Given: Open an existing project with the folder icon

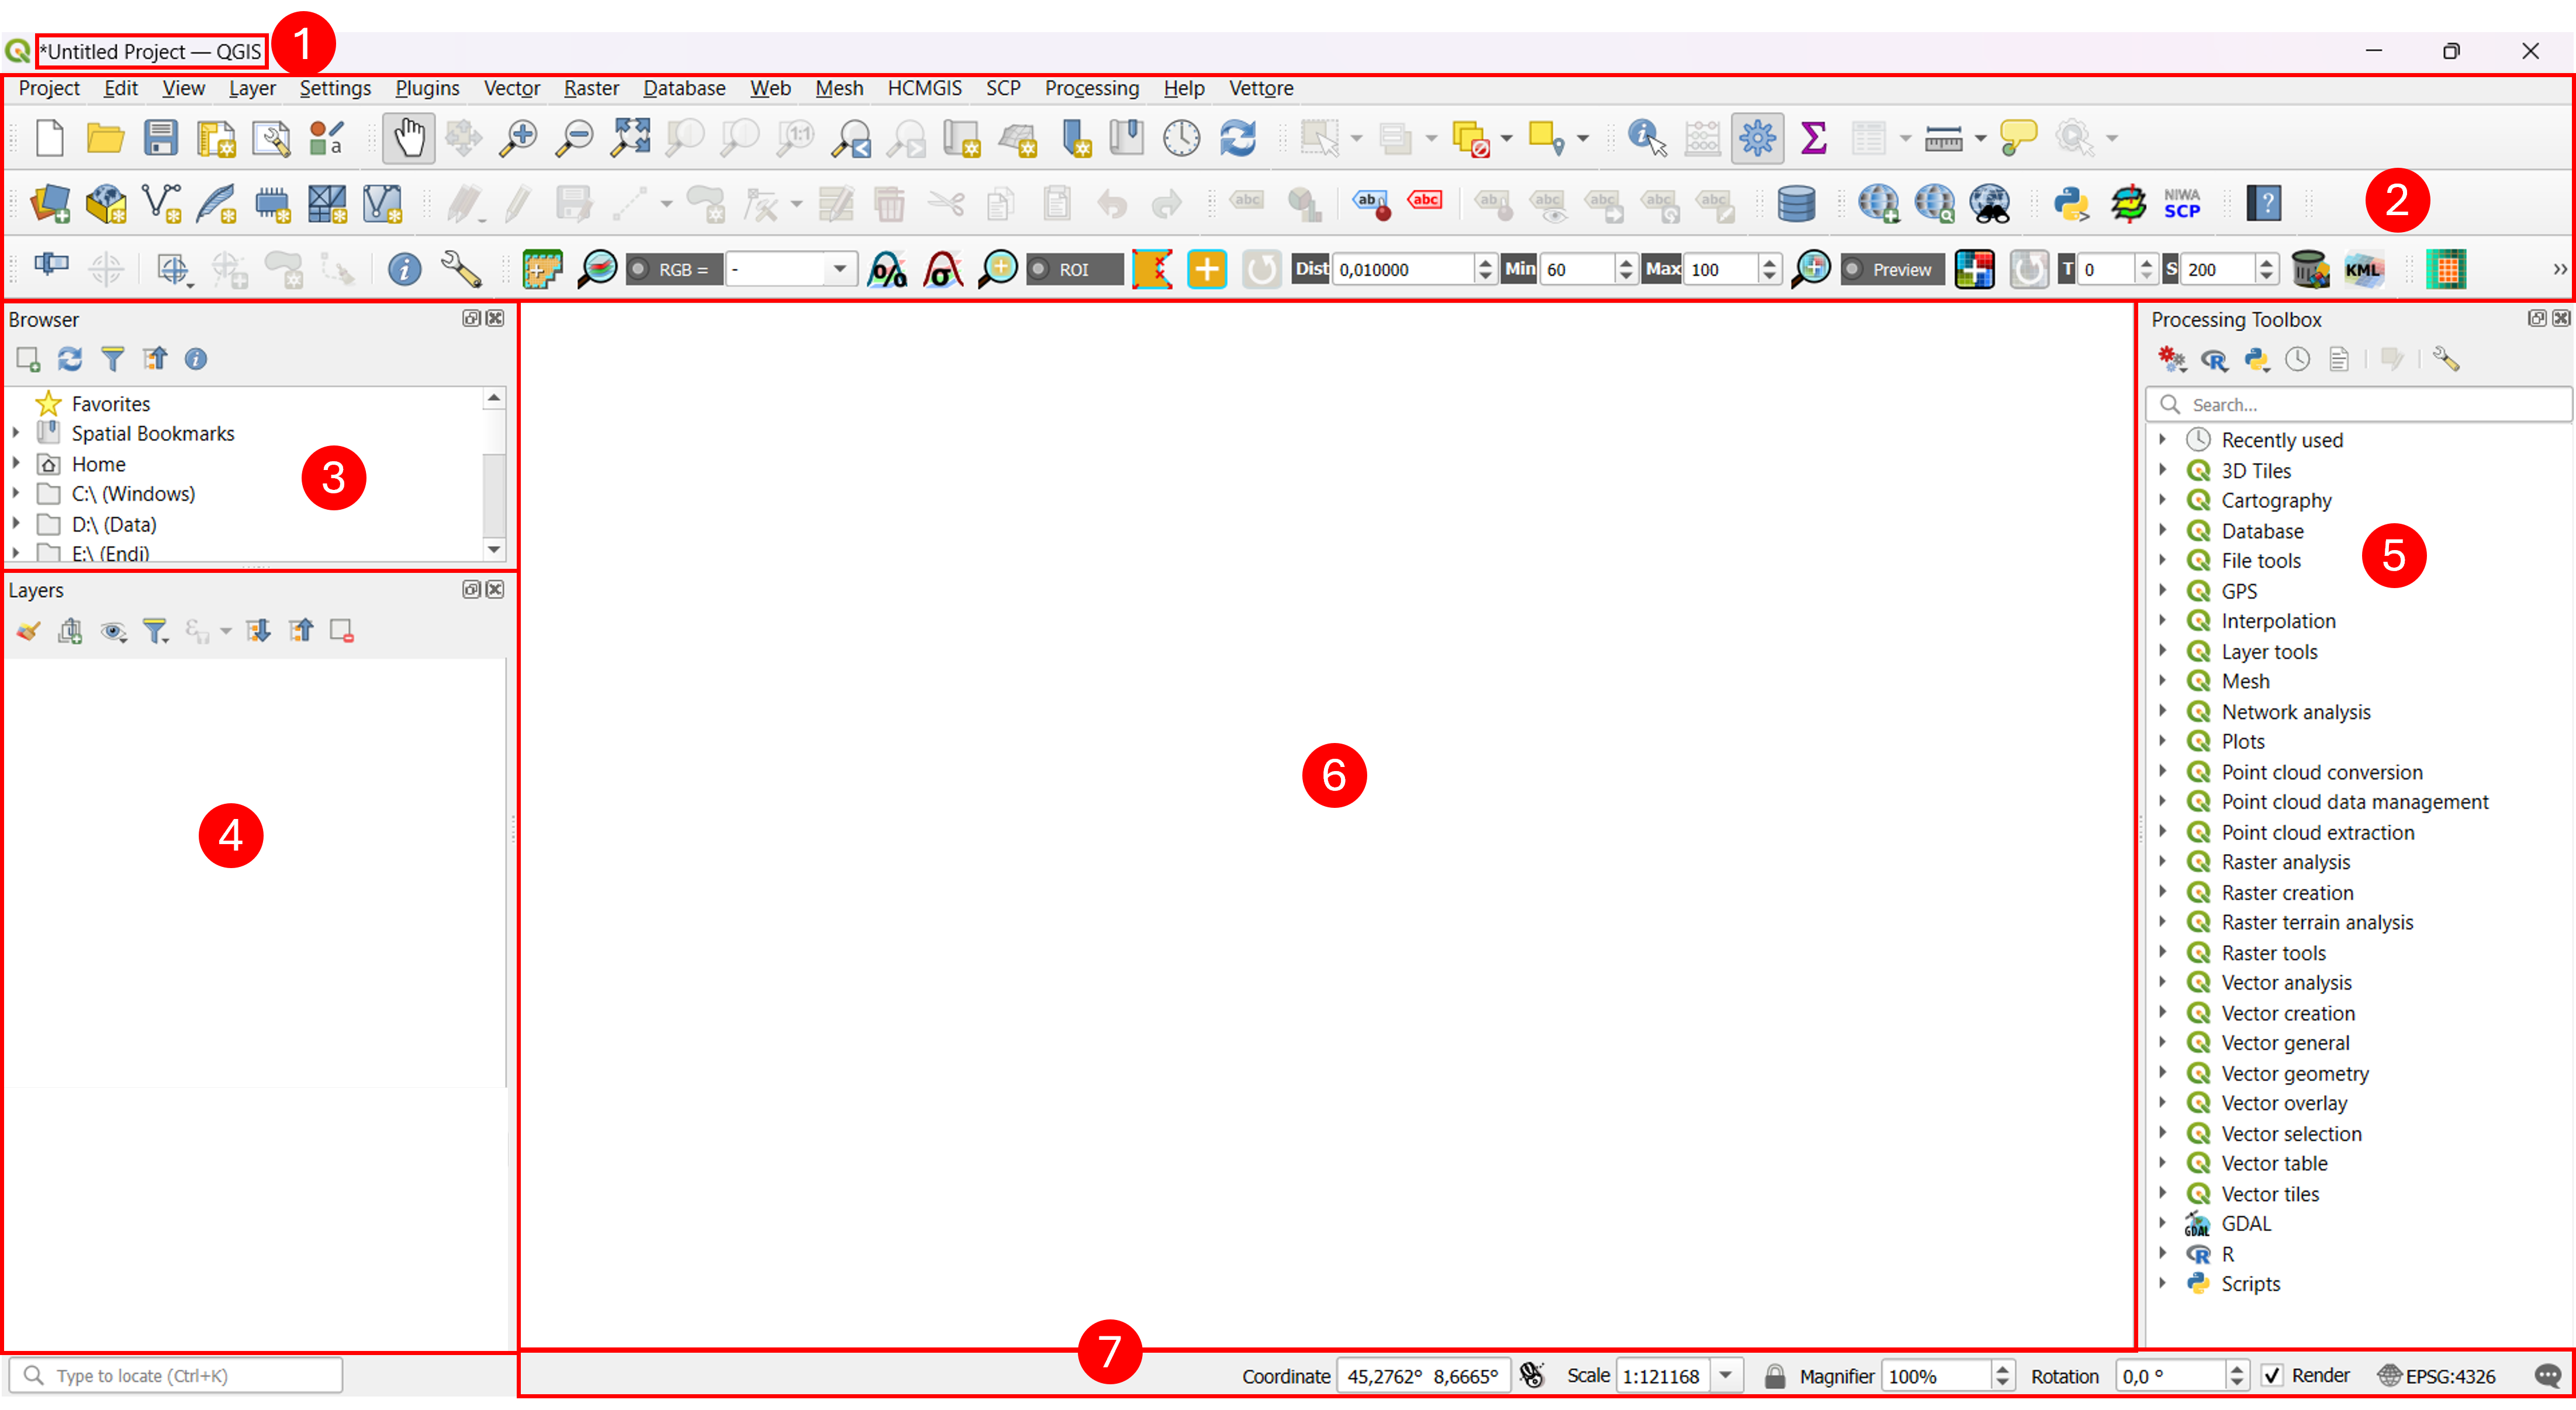Looking at the screenshot, I should point(105,138).
